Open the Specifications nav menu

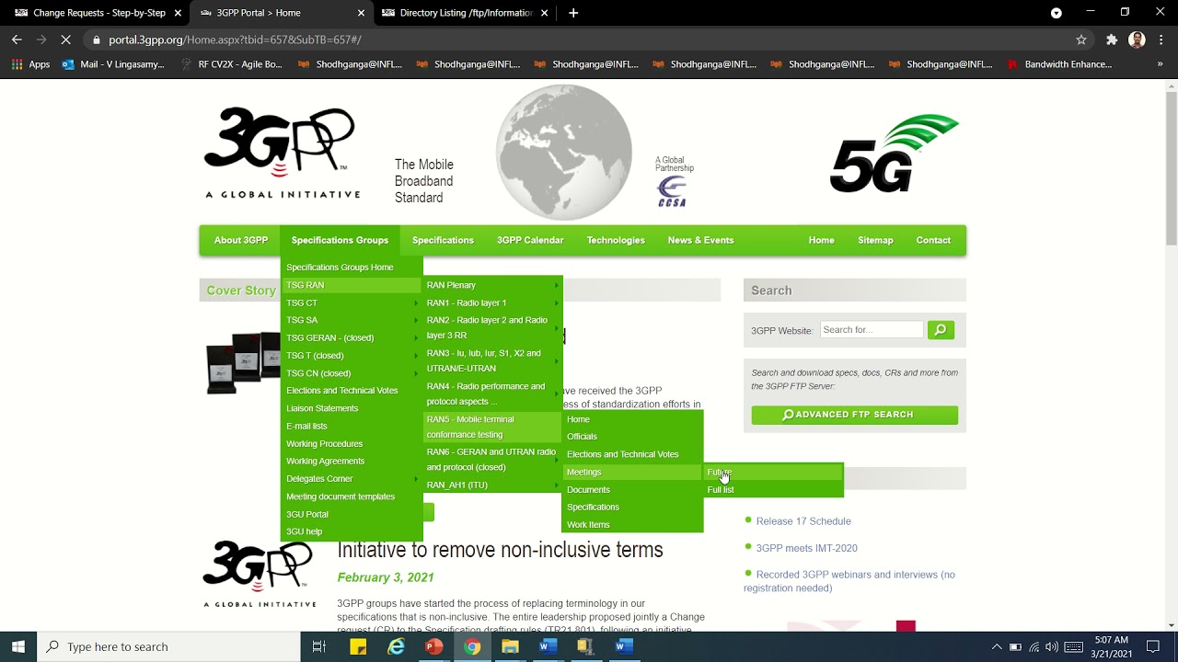pos(443,240)
